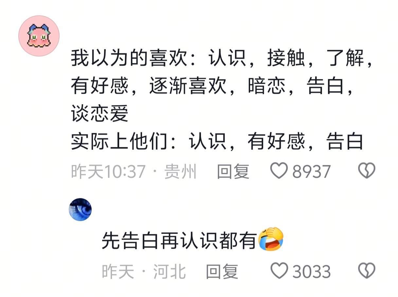Tap the 有好感，逐渐喜欢 comment line
This screenshot has height=297, width=398.
[213, 87]
